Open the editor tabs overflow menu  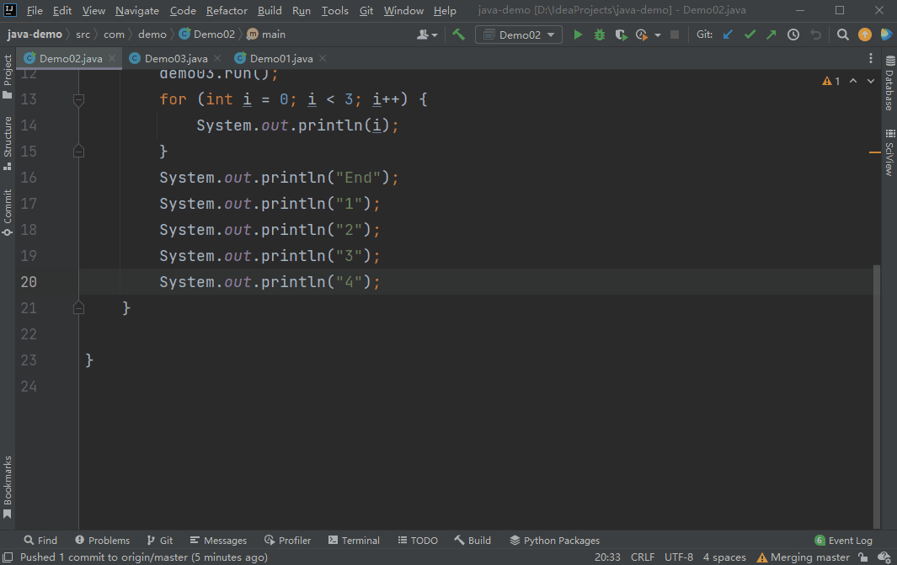click(x=870, y=56)
